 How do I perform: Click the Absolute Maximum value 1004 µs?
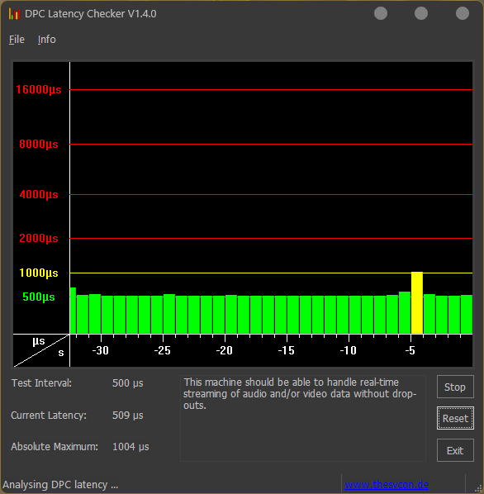tap(130, 447)
